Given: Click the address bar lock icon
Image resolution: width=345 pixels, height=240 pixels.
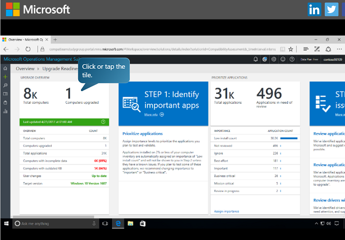Looking at the screenshot, I should point(43,49).
